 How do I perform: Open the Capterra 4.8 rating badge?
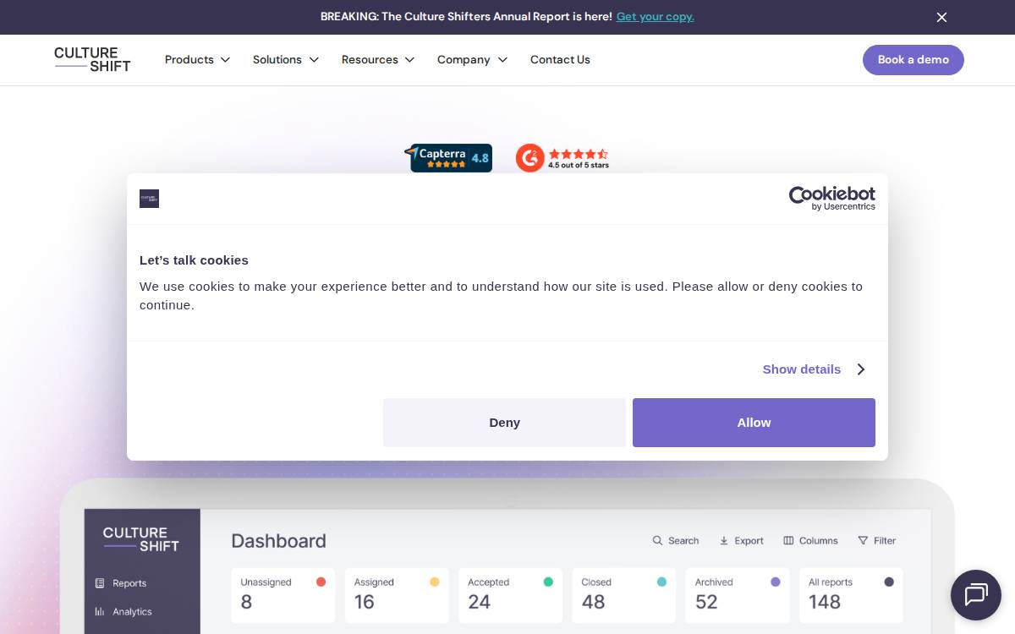click(x=449, y=158)
